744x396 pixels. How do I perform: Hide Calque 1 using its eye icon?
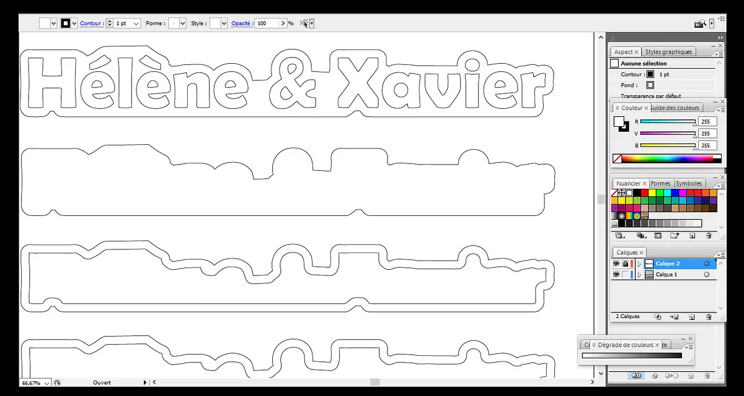[616, 274]
